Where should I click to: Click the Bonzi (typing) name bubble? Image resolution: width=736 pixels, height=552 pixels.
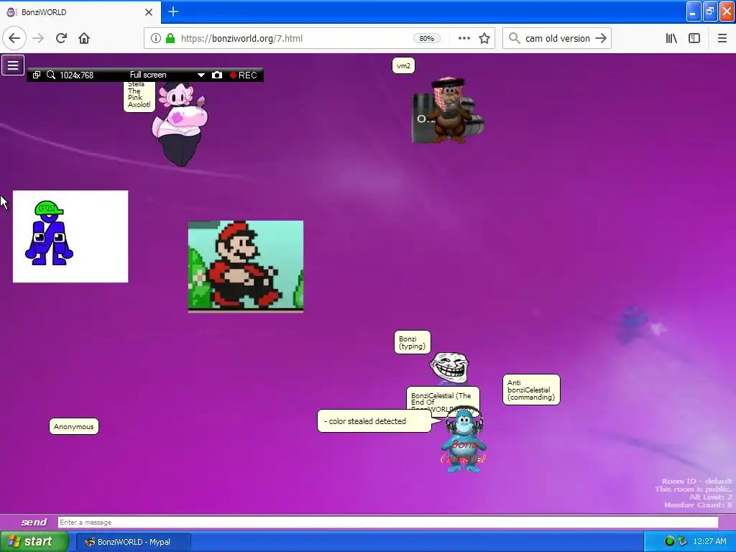412,342
